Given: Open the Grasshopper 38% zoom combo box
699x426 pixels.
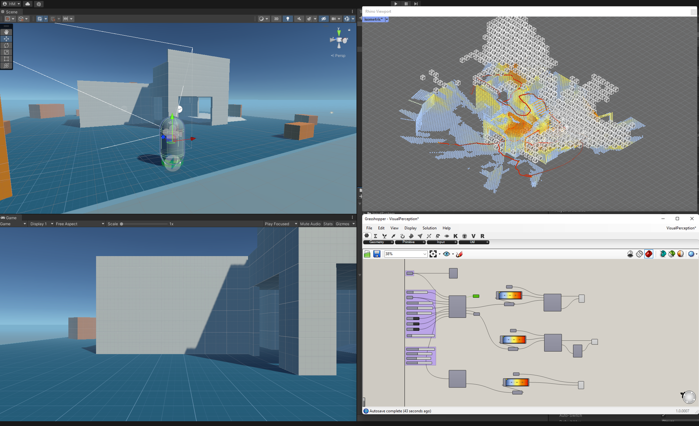Looking at the screenshot, I should (x=405, y=254).
